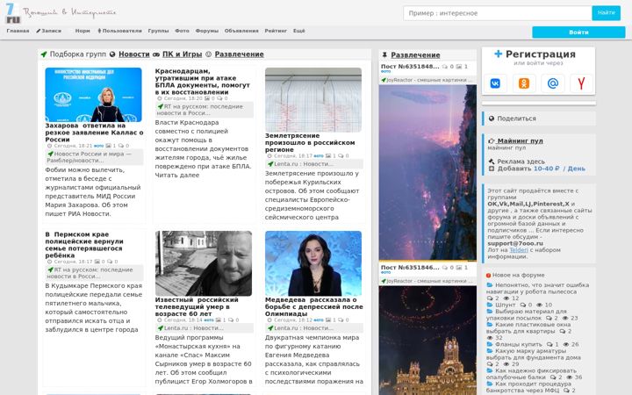This screenshot has width=632, height=395.
Task: Open forum topic Какую марку арматуры выбрать
Action: click(534, 355)
